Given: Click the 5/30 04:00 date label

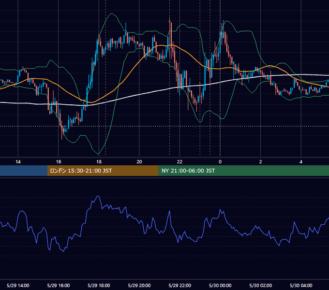Looking at the screenshot, I should 301,285.
